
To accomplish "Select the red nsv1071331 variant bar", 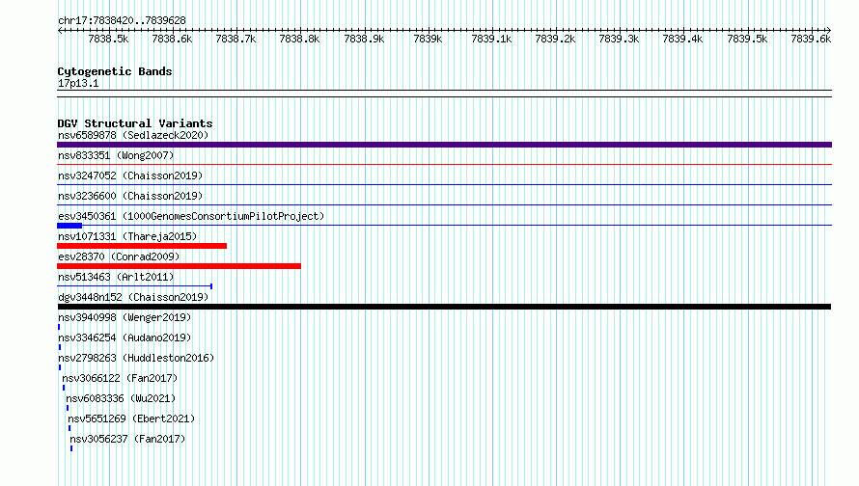I will pyautogui.click(x=142, y=246).
